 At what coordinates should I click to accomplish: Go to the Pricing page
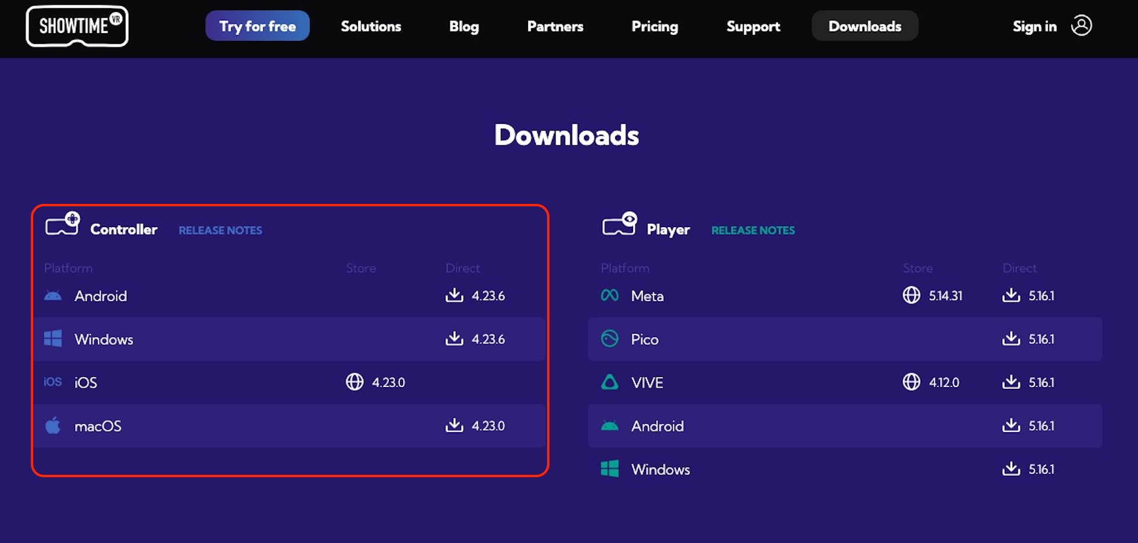coord(655,26)
